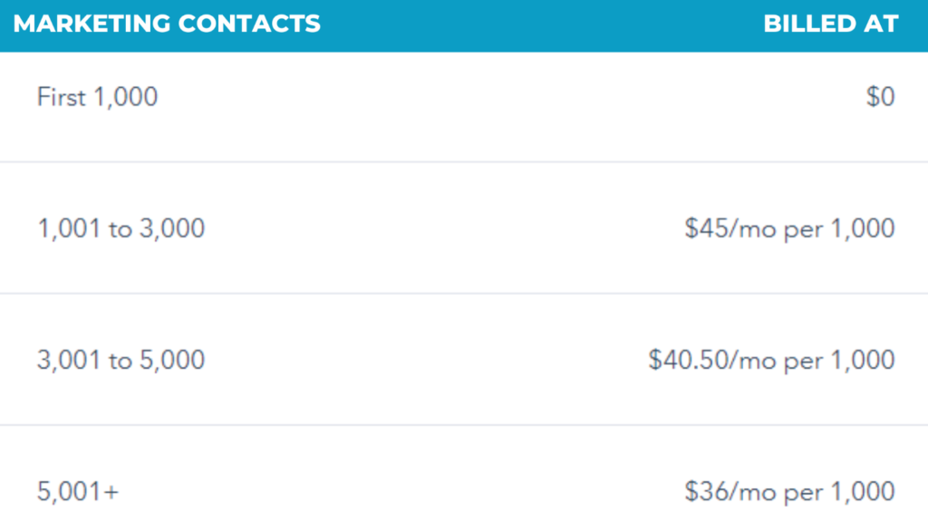Click the divider line above the 5,001+ row
The image size is (928, 522).
click(464, 425)
